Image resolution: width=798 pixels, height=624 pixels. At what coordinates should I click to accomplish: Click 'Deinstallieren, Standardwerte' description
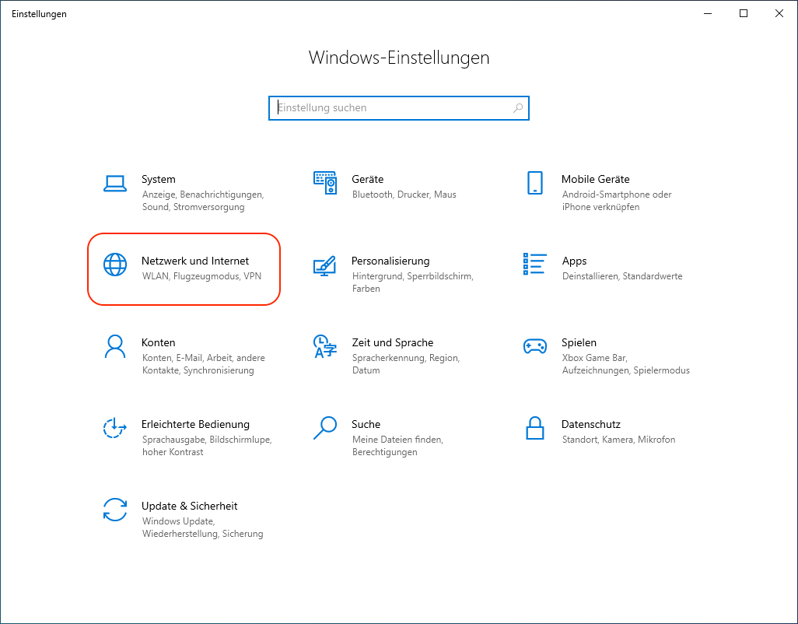pos(622,276)
